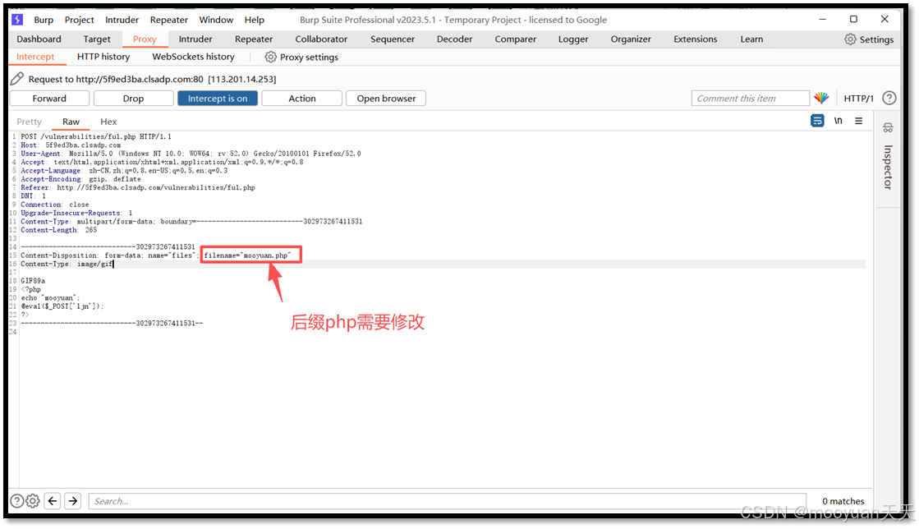Open the Organizer tab

[x=631, y=39]
